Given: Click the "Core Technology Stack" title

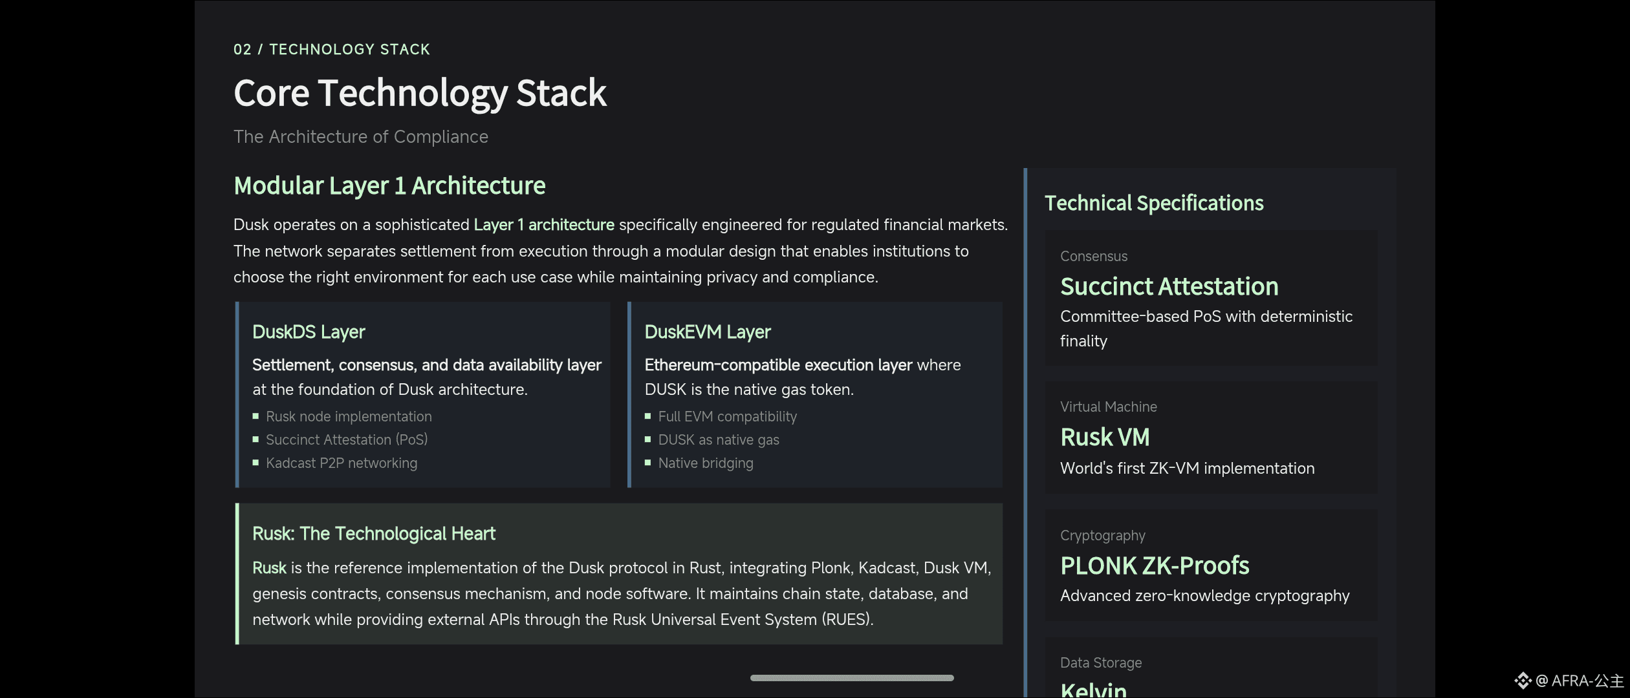Looking at the screenshot, I should coord(420,93).
